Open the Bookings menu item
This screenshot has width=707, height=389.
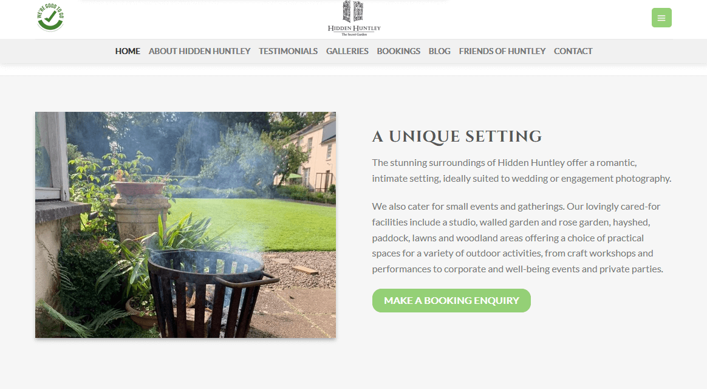pyautogui.click(x=398, y=51)
